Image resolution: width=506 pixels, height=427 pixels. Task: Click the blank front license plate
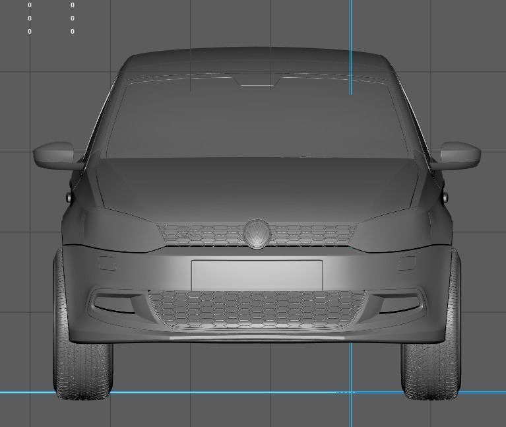257,275
